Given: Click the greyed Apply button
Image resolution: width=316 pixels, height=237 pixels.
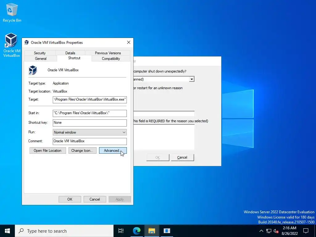Looking at the screenshot, I should [x=119, y=199].
